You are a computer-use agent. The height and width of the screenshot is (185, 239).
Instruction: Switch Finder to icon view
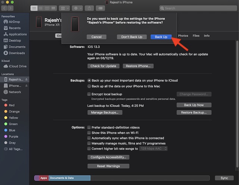pos(34,8)
